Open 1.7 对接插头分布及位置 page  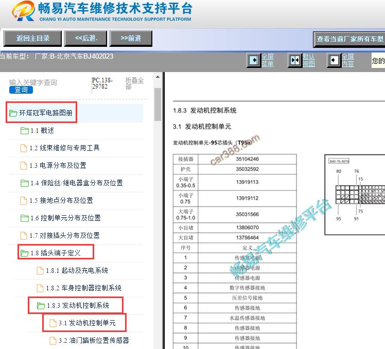[x=64, y=236]
